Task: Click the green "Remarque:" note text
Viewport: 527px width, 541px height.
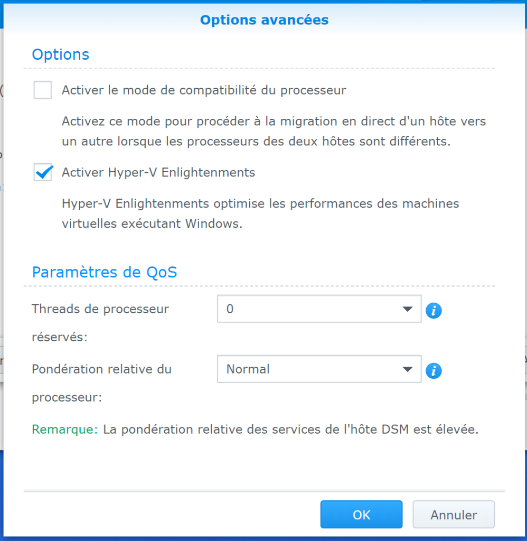Action: tap(65, 430)
